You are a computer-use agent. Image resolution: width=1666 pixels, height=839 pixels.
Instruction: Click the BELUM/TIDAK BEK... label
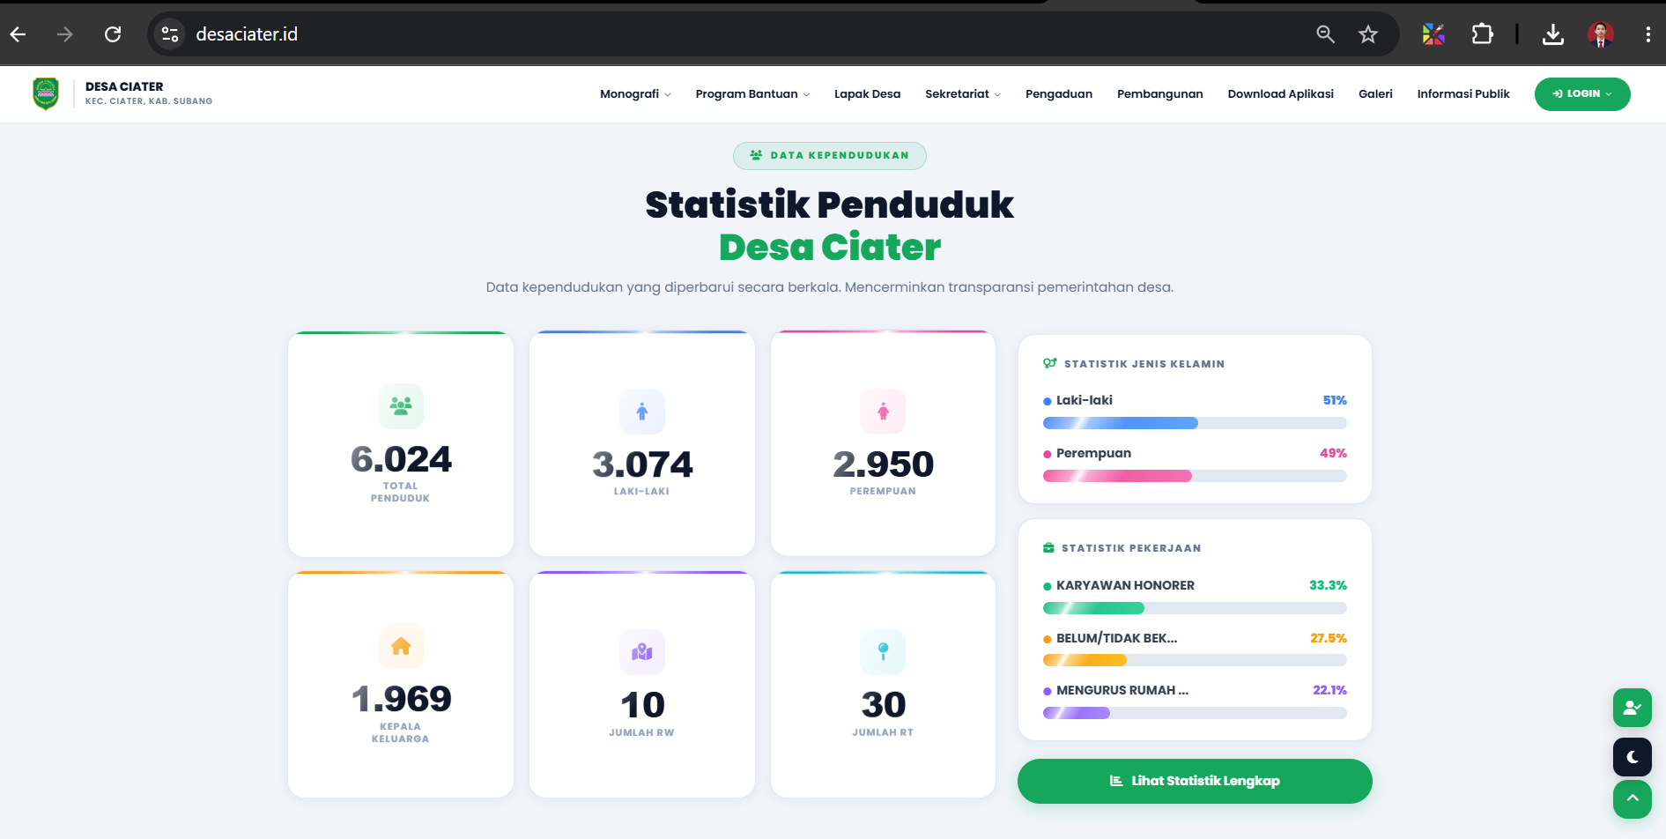coord(1116,638)
